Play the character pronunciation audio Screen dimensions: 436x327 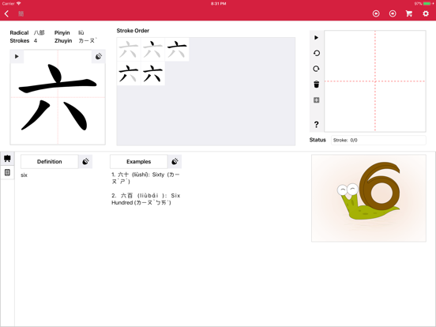(99, 56)
